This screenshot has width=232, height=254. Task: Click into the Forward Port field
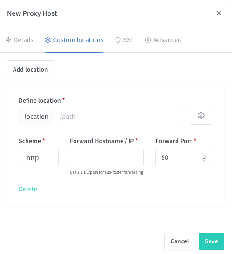pos(184,157)
